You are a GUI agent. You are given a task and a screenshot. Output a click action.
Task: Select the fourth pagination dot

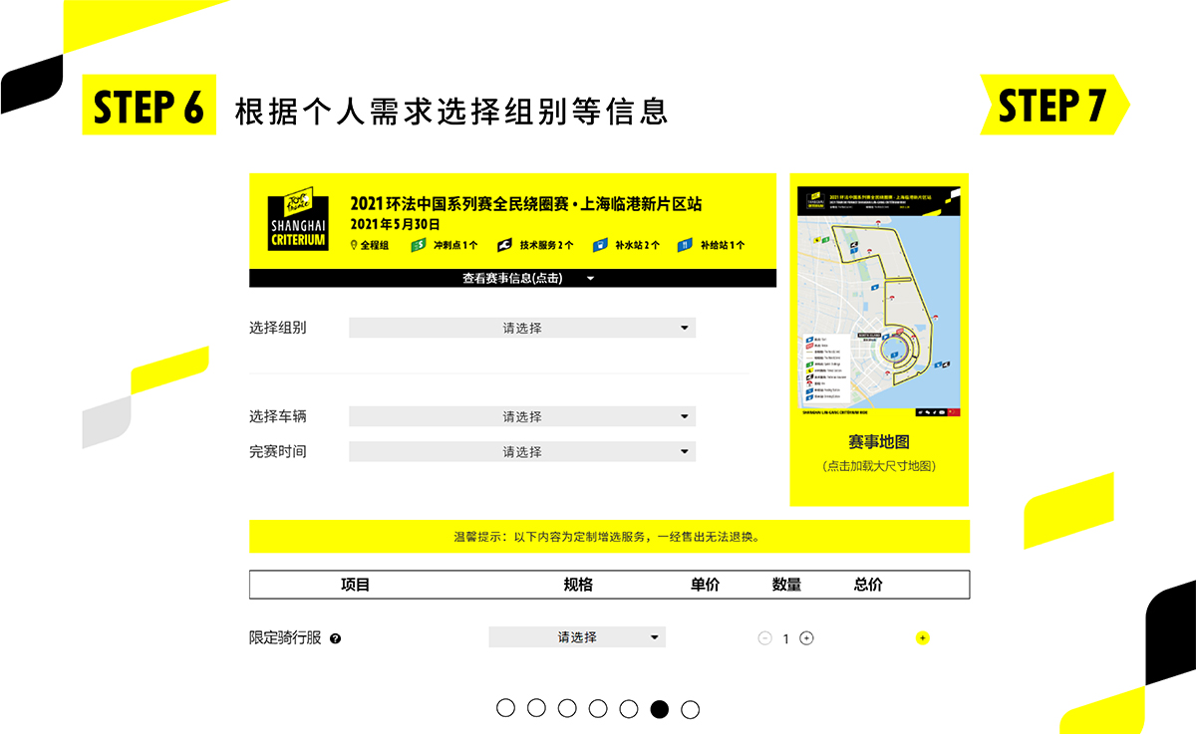coord(598,708)
